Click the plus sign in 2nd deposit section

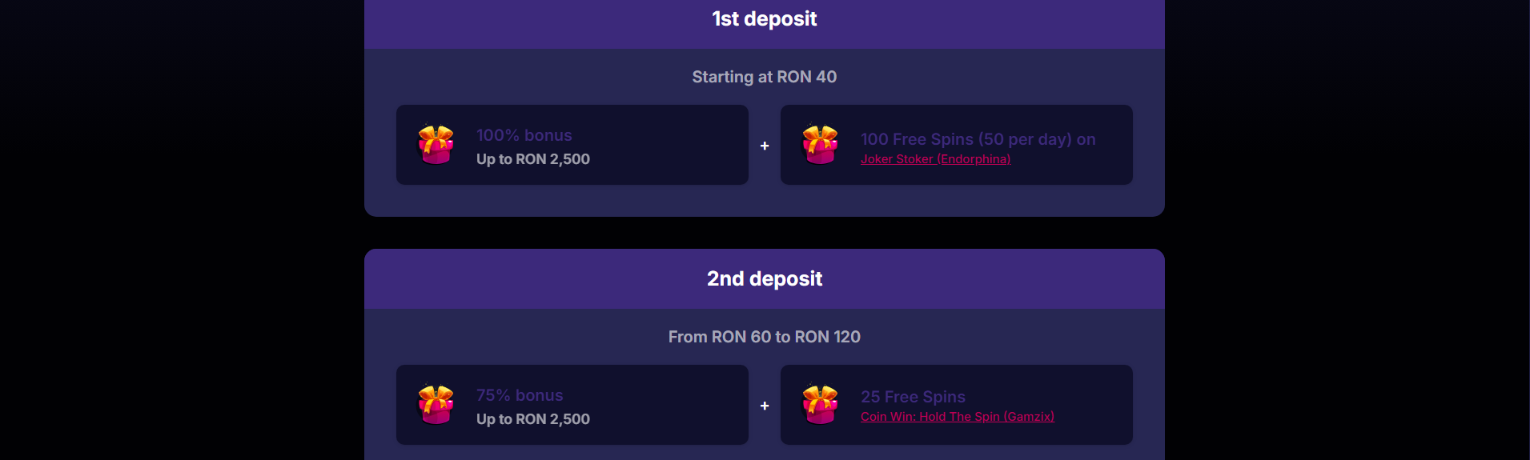[765, 406]
